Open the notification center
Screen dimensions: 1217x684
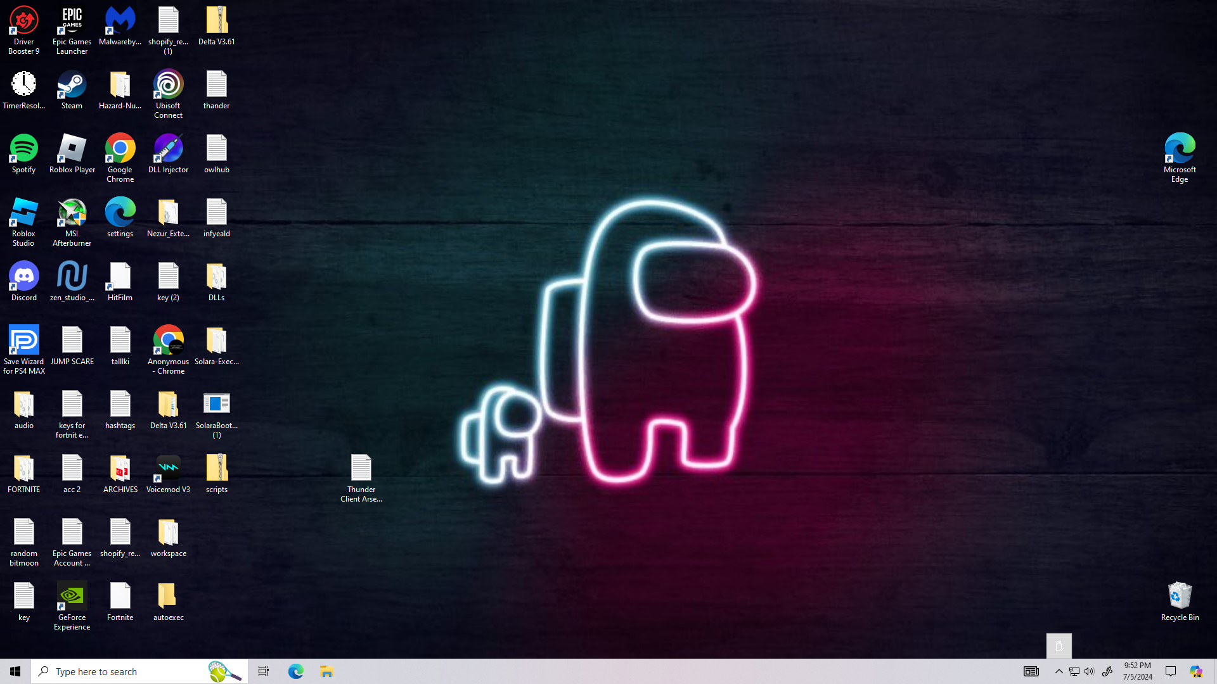click(x=1170, y=671)
